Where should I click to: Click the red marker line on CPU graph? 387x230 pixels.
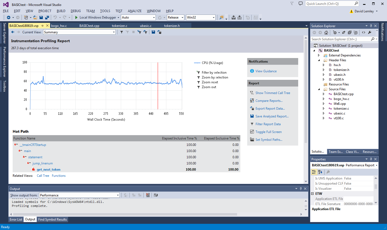[x=158, y=86]
